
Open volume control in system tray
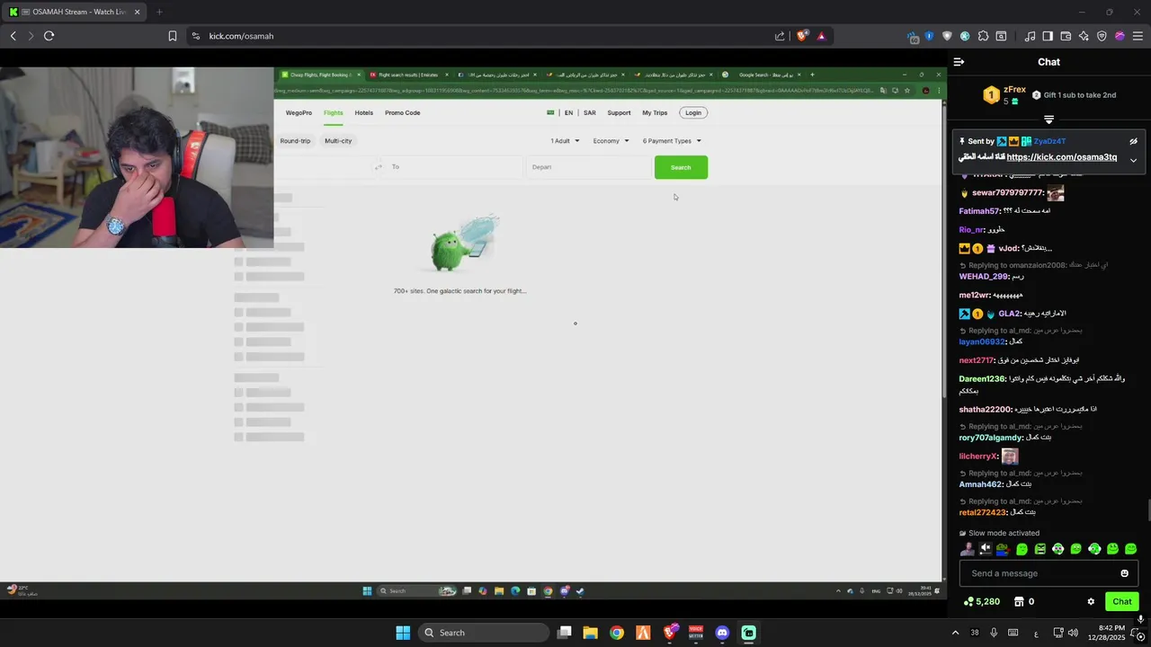[1073, 633]
